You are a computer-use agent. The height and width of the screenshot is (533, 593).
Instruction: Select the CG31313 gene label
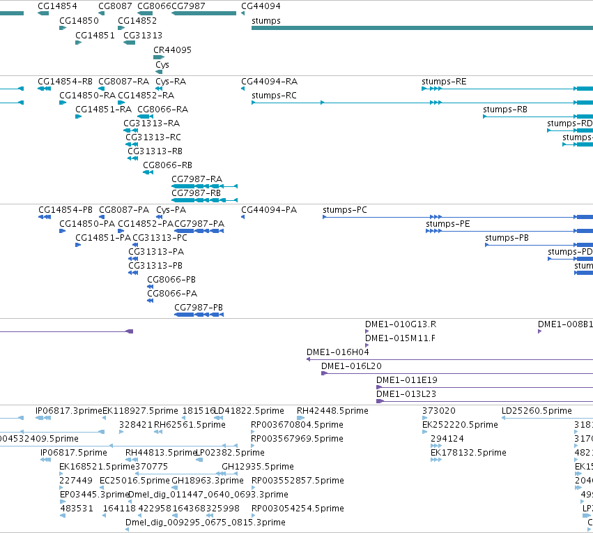pyautogui.click(x=143, y=35)
